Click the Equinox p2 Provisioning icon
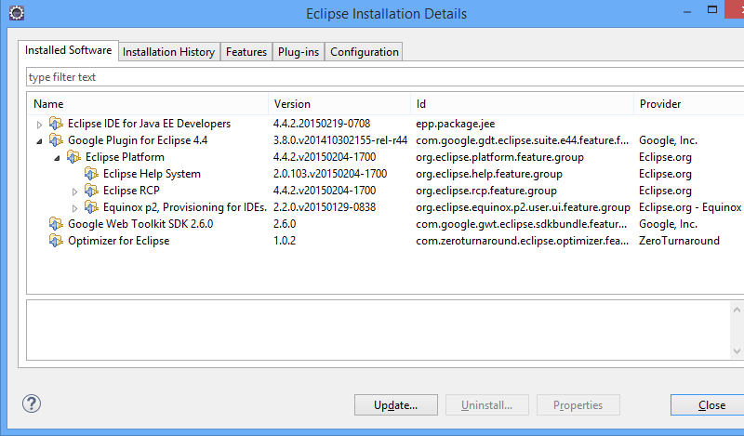Image resolution: width=744 pixels, height=436 pixels. tap(91, 207)
